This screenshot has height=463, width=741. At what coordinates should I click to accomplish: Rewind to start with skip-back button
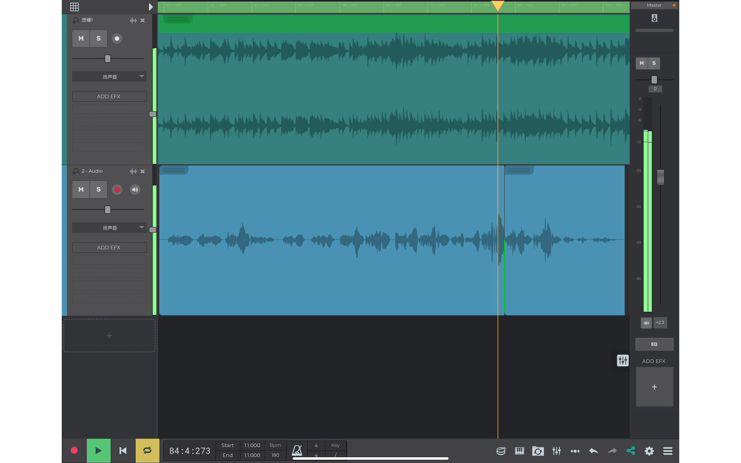[x=123, y=450]
